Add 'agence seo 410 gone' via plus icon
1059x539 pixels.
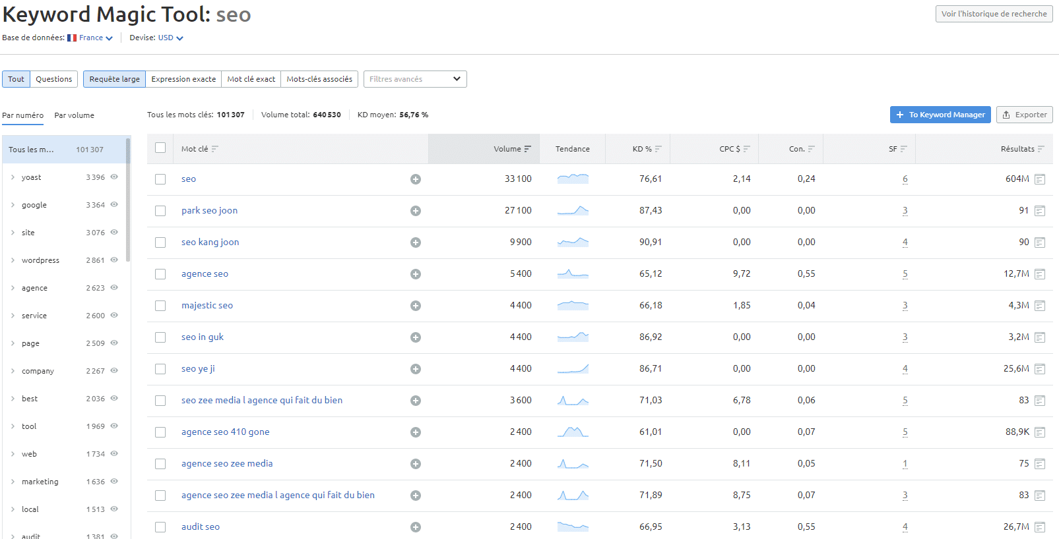pyautogui.click(x=416, y=432)
